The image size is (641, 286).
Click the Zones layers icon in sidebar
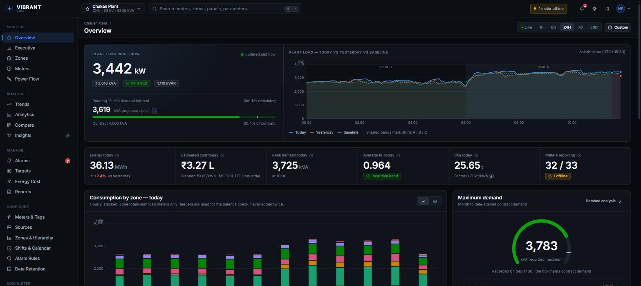pos(9,58)
